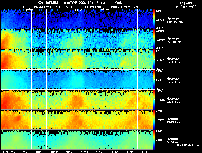202x153 pixels.
Task: Click the 0.3691 colorbar midpoint value
Action: pos(160,60)
